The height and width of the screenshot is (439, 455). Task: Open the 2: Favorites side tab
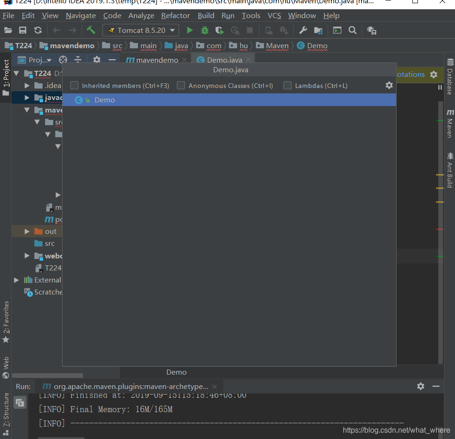(6, 321)
